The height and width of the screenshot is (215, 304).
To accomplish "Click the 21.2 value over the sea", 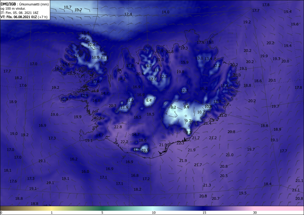I will pos(213,138).
